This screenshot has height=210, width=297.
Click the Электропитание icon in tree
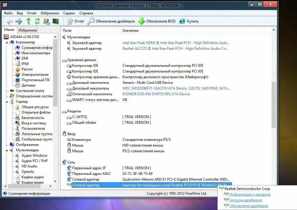point(18,75)
